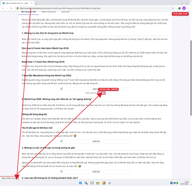Check the green battery tray icon
192x186 pixels.
coord(177,183)
